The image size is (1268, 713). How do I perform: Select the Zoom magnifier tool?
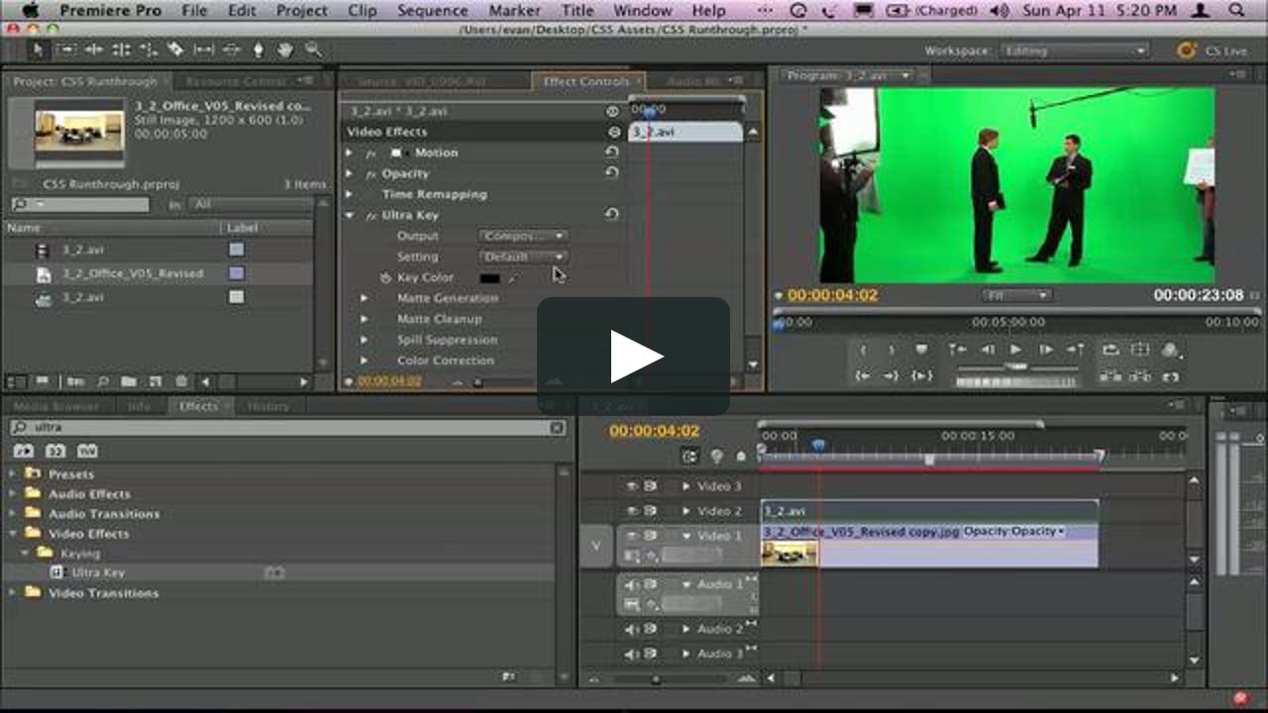[x=313, y=49]
